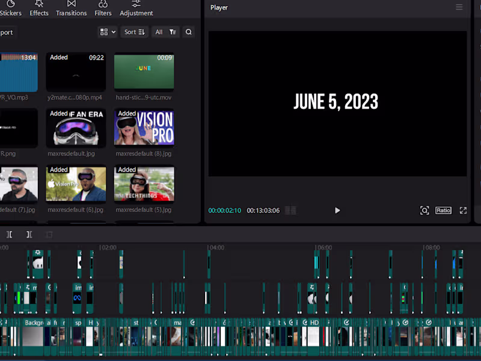Select the Import tab in the media panel
The height and width of the screenshot is (361, 481).
[x=6, y=32]
